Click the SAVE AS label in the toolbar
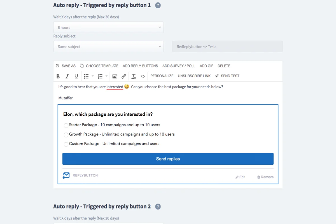 (69, 66)
